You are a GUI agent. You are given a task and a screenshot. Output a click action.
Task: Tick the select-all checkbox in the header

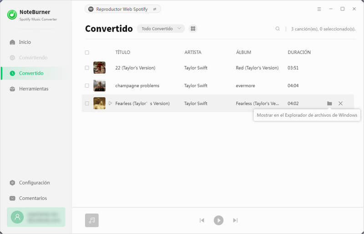(87, 52)
